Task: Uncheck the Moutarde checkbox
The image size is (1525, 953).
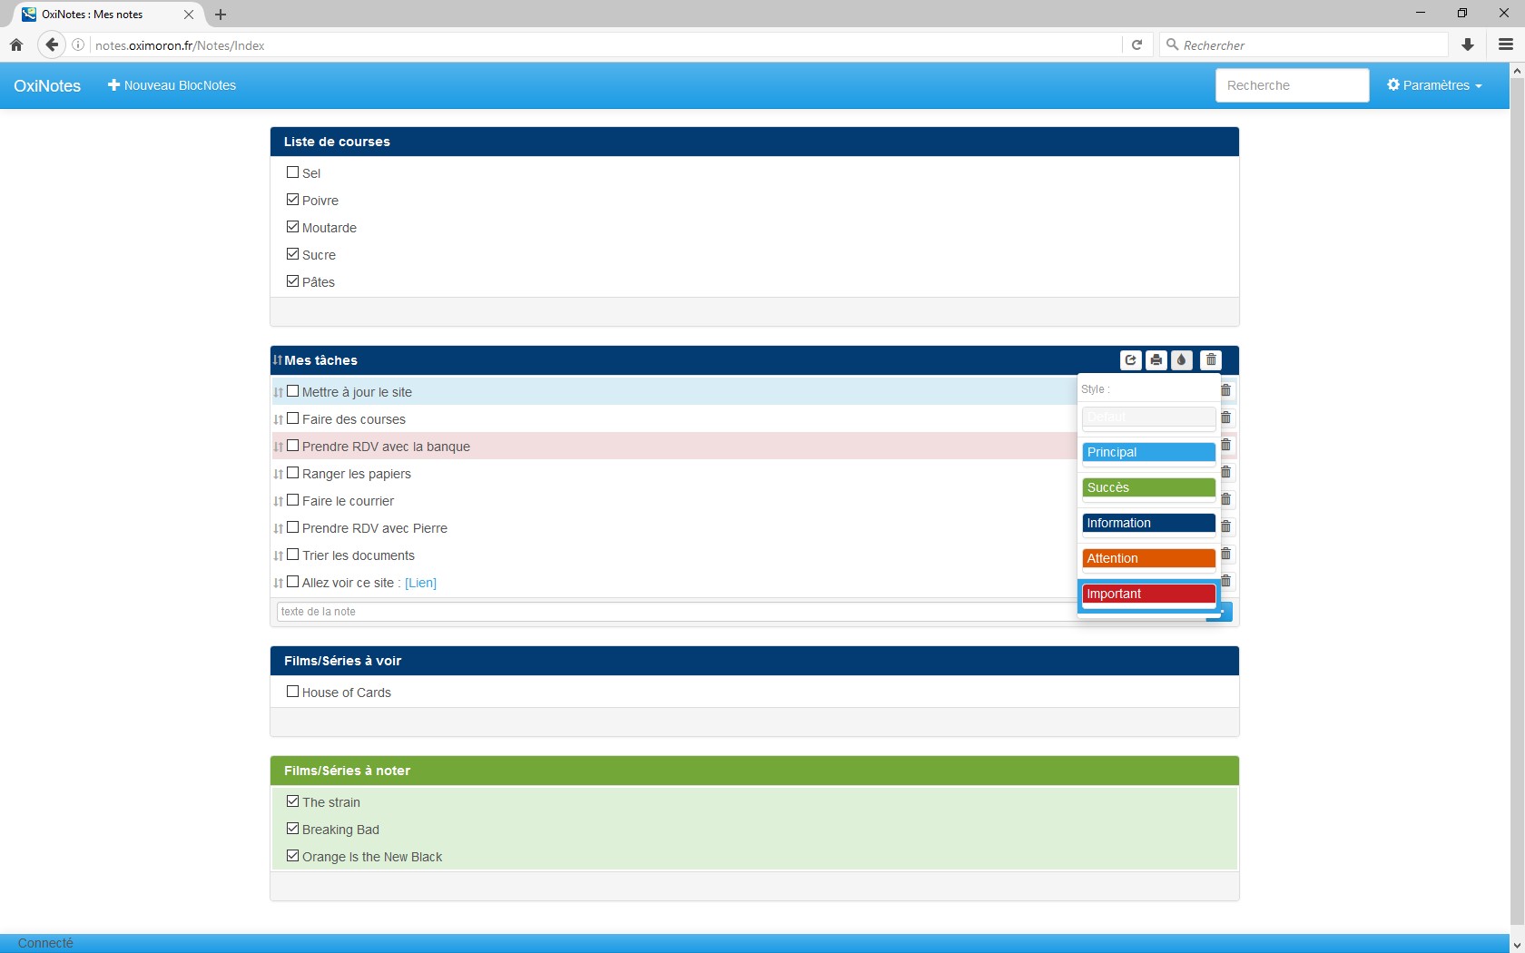Action: pyautogui.click(x=292, y=227)
